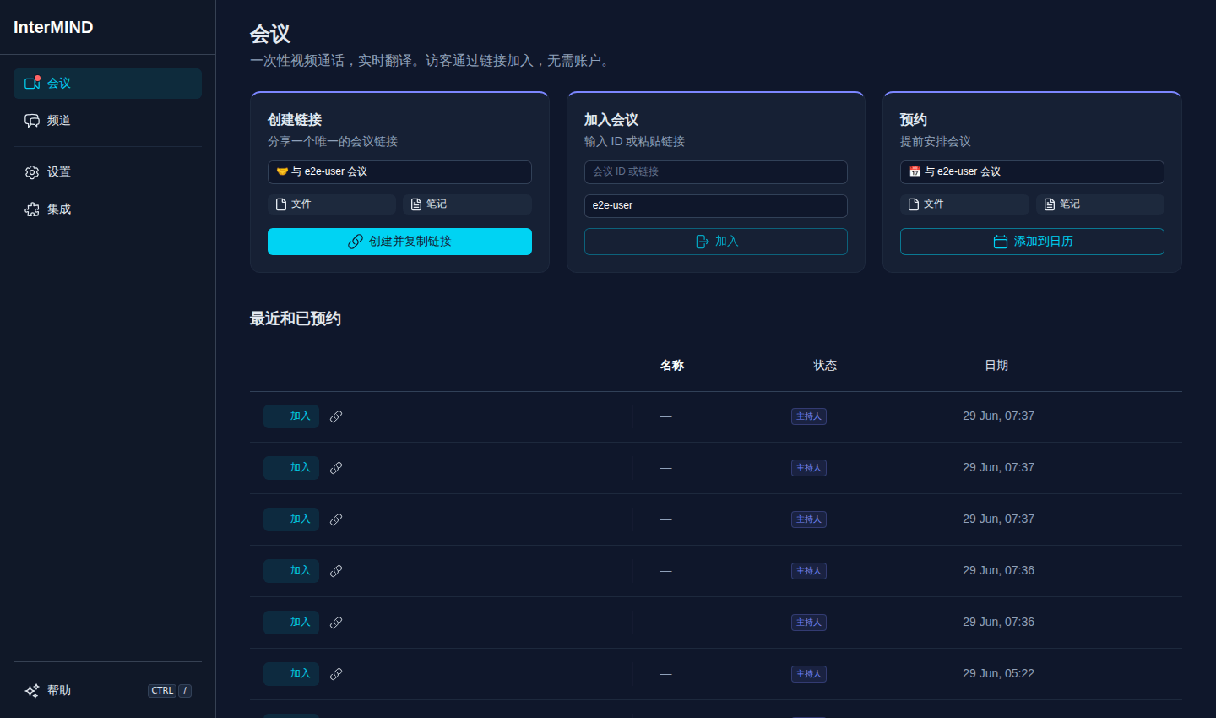
Task: Copy link of first 29 Jun, 07:37 meeting
Action: click(x=336, y=416)
